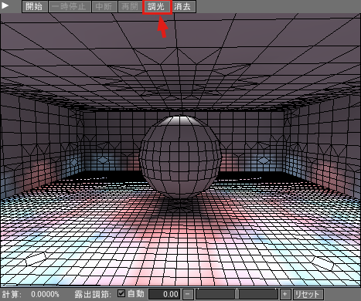Click the greyed-out 一時停止 pause button
The image size is (361, 301).
(x=70, y=6)
